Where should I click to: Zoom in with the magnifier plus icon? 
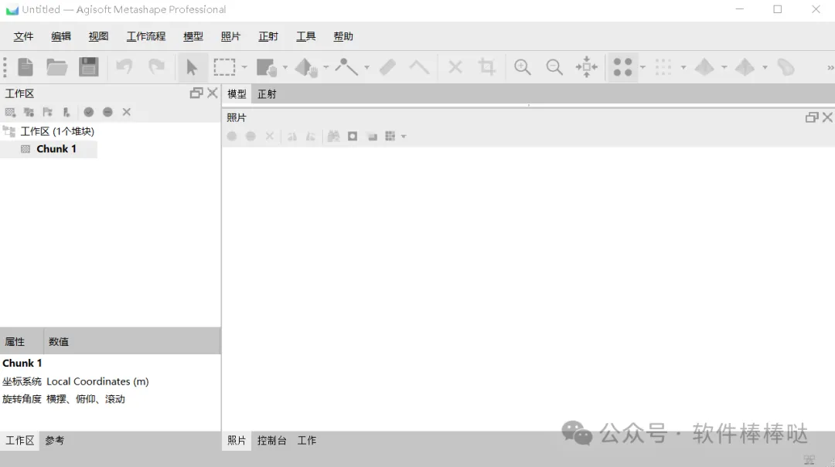pyautogui.click(x=523, y=67)
